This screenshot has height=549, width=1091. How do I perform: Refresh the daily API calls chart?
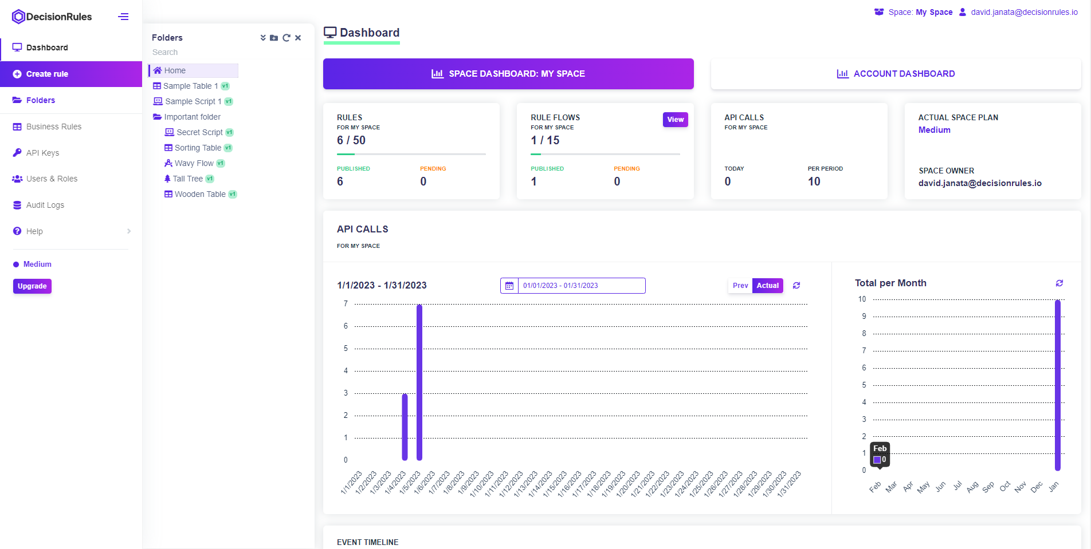point(796,286)
